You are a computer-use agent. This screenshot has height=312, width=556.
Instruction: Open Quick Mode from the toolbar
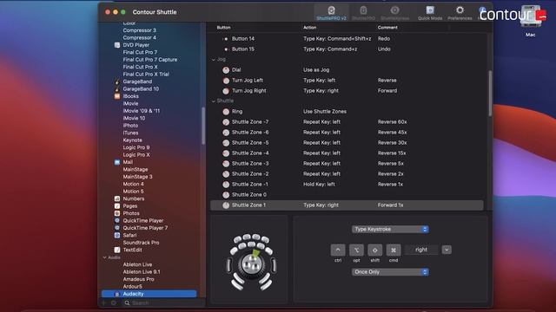[430, 13]
